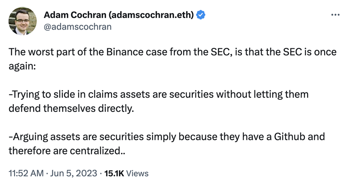
Task: Select the Jun 5, 2023 date
Action: (74, 173)
